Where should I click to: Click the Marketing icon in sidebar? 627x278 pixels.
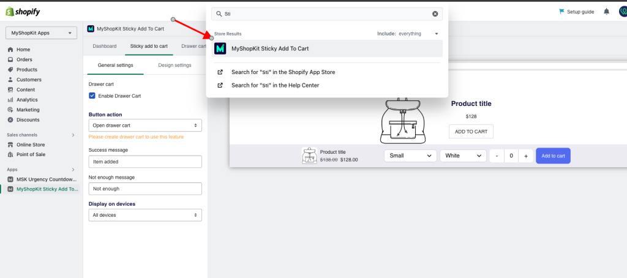point(10,110)
